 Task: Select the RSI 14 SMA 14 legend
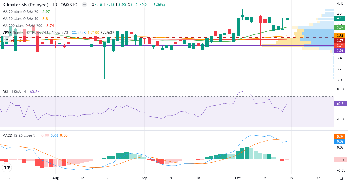(x=14, y=92)
